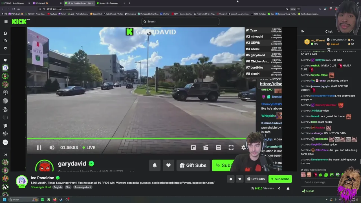Collapse the Chat panel
Image resolution: width=361 pixels, height=203 pixels.
tap(302, 32)
